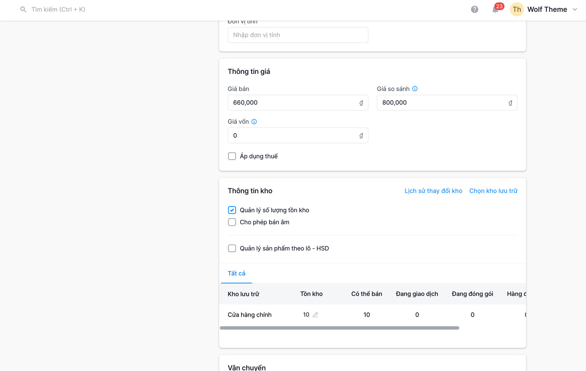Viewport: 586px width, 371px height.
Task: Click the Giá so sánh input 800,000
Action: point(447,103)
